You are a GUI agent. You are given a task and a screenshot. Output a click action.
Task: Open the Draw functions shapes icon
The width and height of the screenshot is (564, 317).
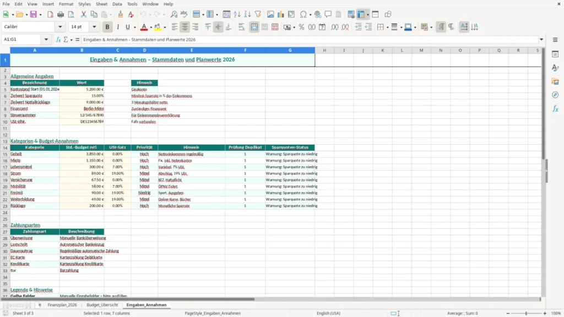click(x=388, y=14)
